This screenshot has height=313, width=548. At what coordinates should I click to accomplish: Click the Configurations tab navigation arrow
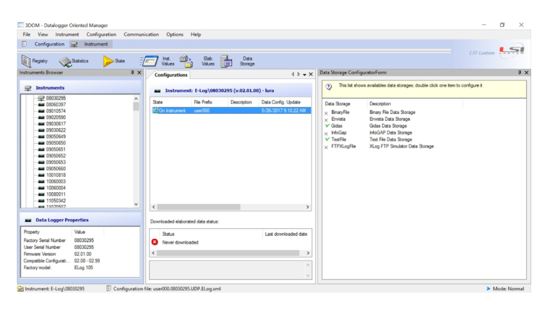292,75
